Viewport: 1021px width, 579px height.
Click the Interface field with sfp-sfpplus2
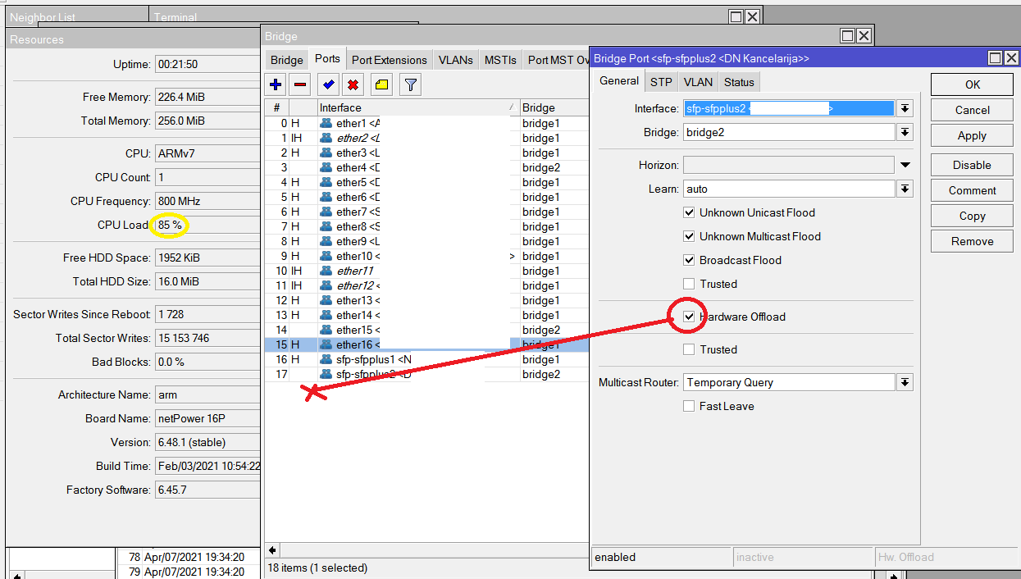pos(788,108)
